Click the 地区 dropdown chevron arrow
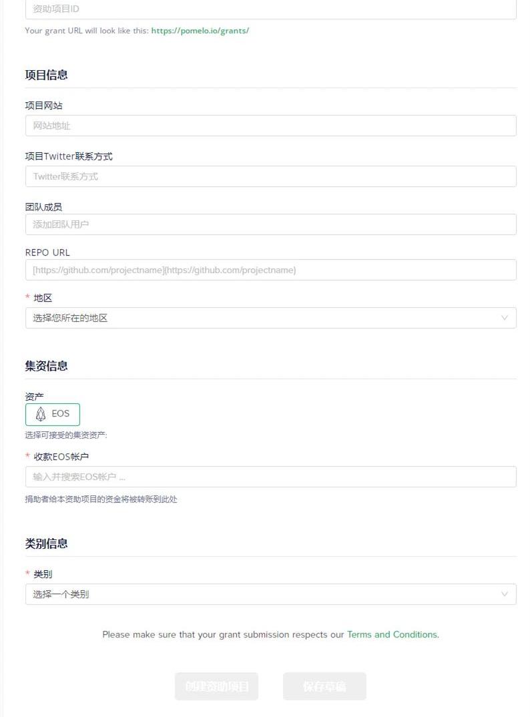 click(x=505, y=318)
